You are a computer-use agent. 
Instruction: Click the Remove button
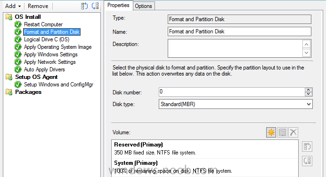pyautogui.click(x=38, y=6)
